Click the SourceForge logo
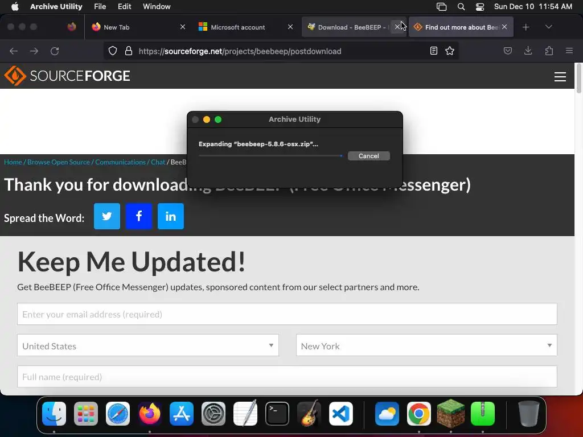This screenshot has height=437, width=583. click(x=67, y=76)
